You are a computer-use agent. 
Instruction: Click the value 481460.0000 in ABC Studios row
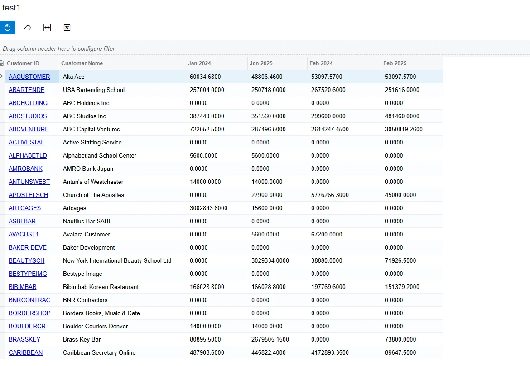[402, 116]
